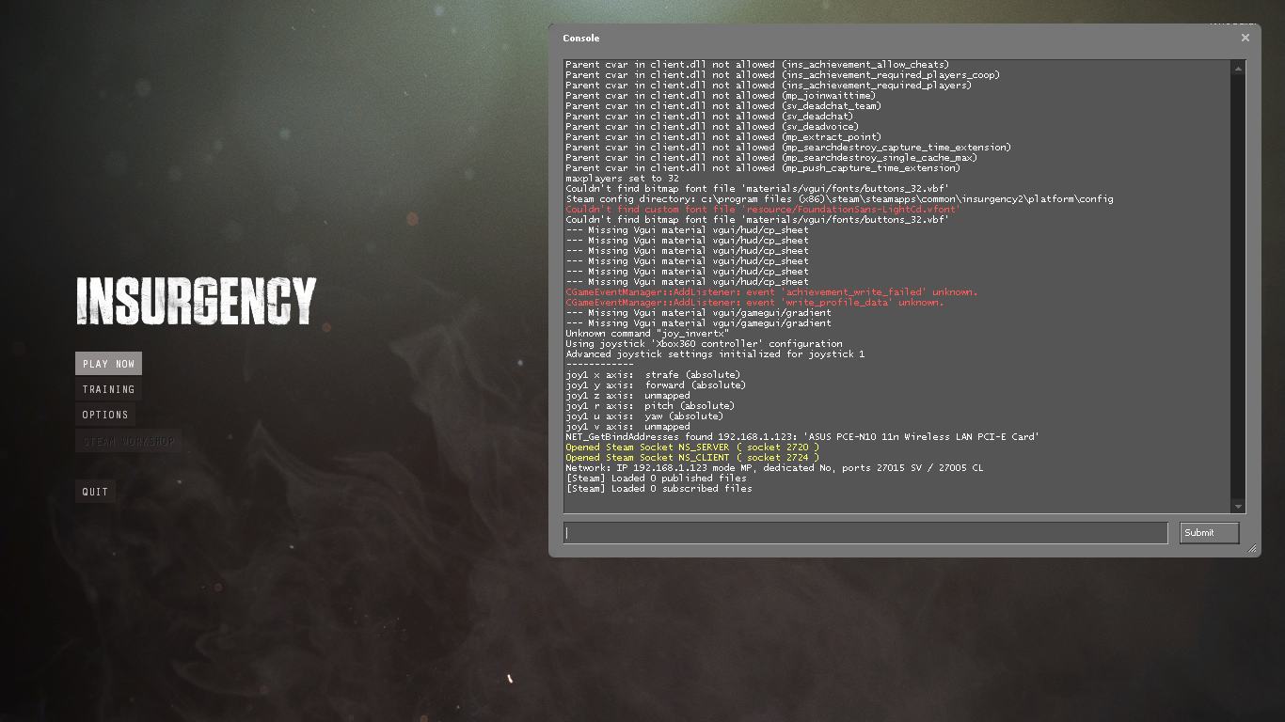Click yellow 'Opened Steam Socket NS_CLIENT' line
The height and width of the screenshot is (722, 1285).
692,458
